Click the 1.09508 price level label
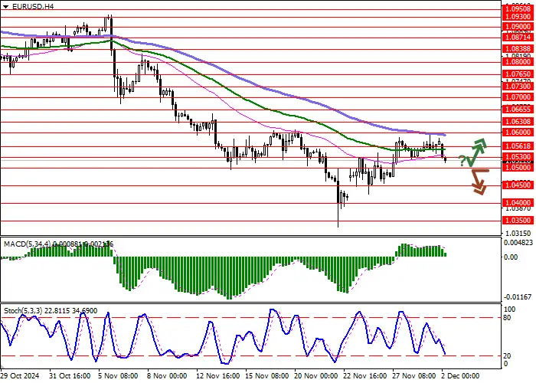536x383 pixels. [x=518, y=9]
